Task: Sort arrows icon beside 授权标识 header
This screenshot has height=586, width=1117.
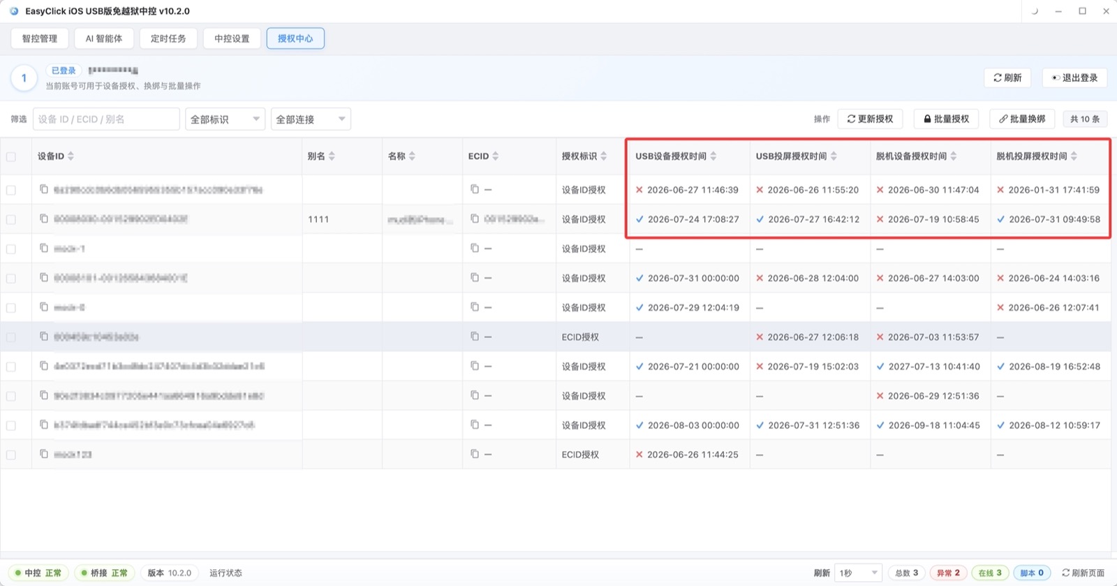Action: [603, 156]
